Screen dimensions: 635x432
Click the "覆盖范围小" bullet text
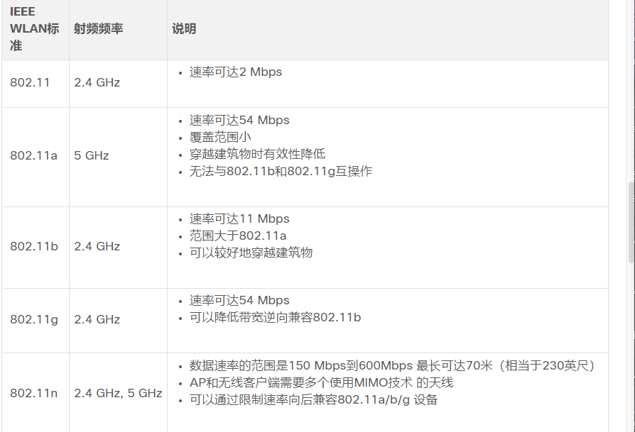[220, 137]
